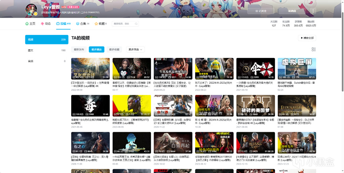This screenshot has height=173, width=344.
Task: Sort videos by 最多收藏
Action: 114,50
